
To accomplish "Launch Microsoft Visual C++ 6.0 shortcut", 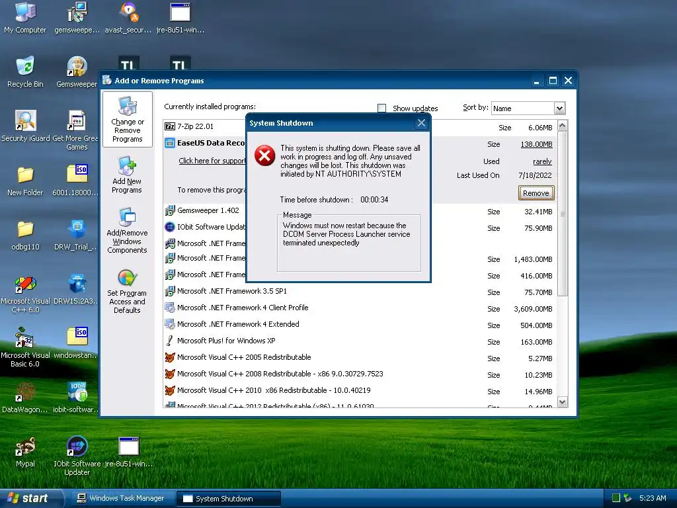I will coord(26,294).
